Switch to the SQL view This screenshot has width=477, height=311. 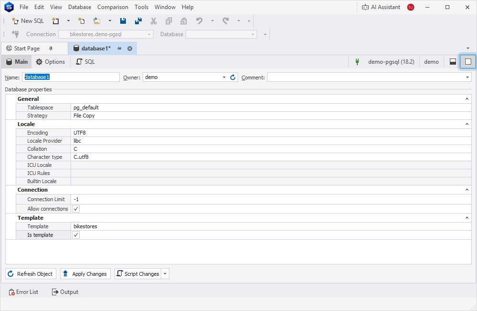[85, 62]
